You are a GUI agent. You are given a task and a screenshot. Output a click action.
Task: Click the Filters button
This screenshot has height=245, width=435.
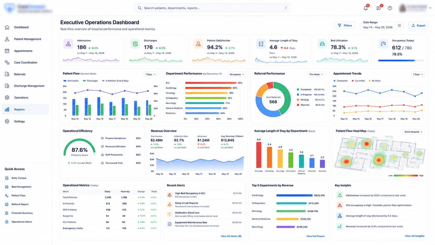(x=345, y=26)
